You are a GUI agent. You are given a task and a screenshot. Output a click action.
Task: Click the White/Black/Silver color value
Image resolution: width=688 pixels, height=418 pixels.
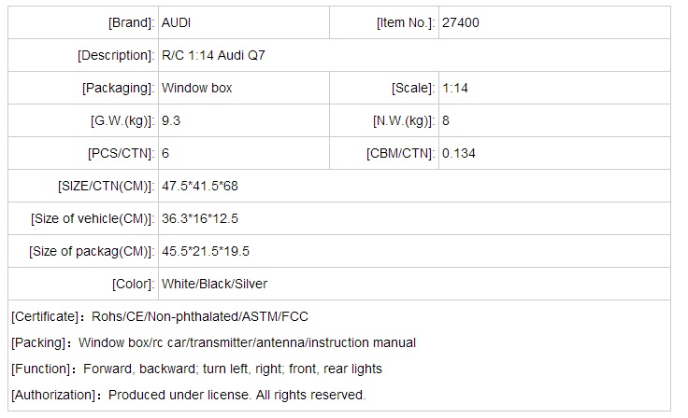click(215, 284)
